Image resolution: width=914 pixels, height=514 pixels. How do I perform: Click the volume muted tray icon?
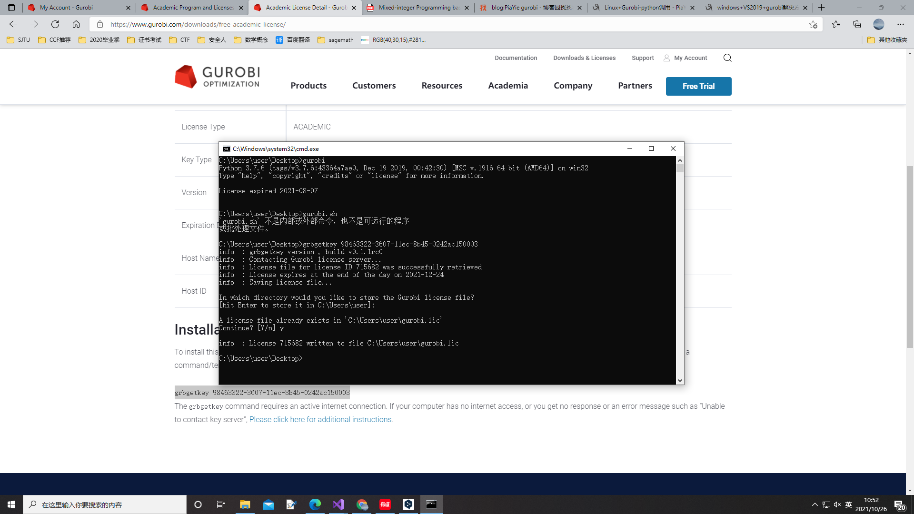837,504
